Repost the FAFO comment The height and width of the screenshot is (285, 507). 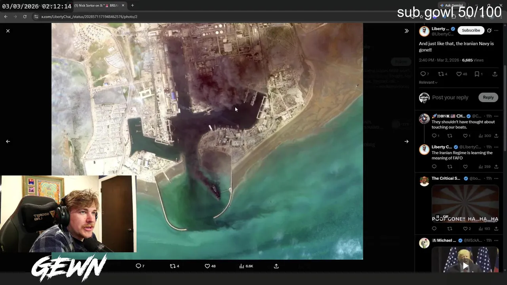[450, 167]
